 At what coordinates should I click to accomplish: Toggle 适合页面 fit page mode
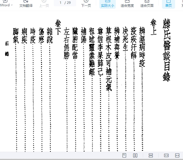[x=147, y=4]
